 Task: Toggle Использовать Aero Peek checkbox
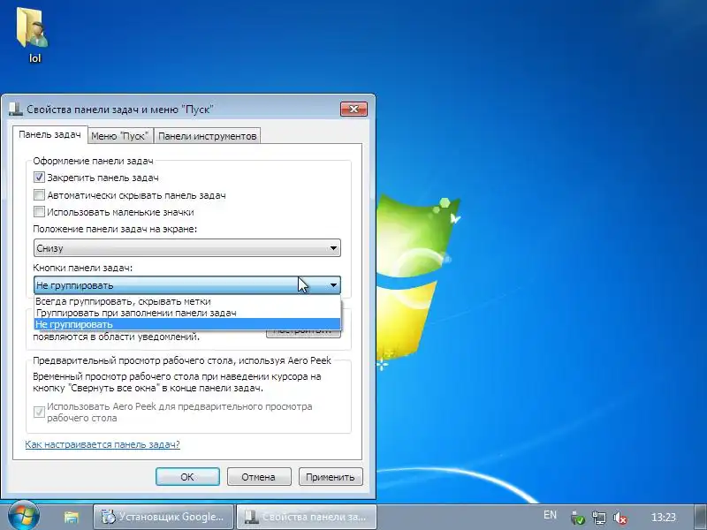click(39, 412)
